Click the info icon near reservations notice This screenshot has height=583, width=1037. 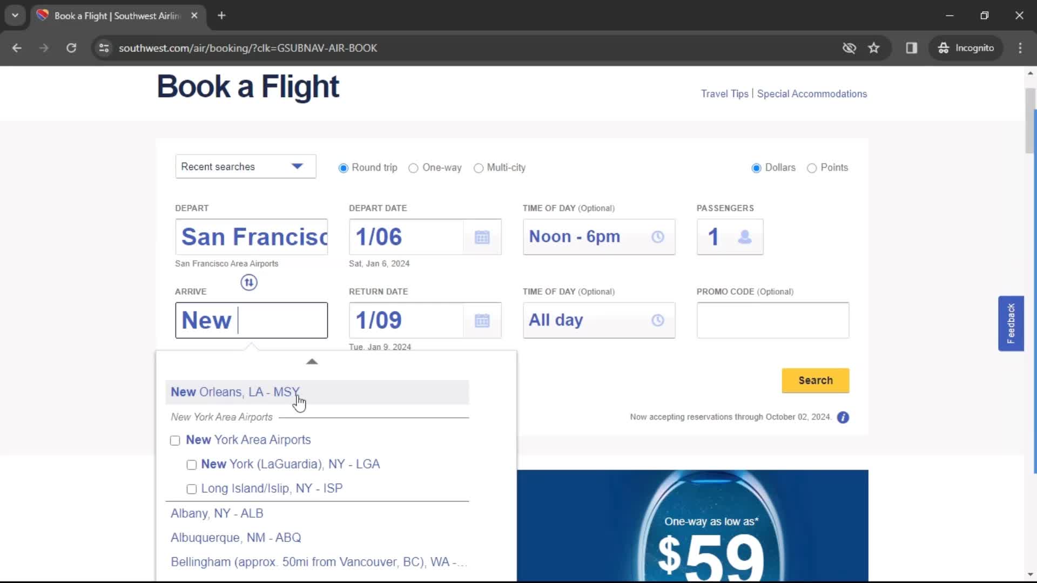tap(843, 417)
